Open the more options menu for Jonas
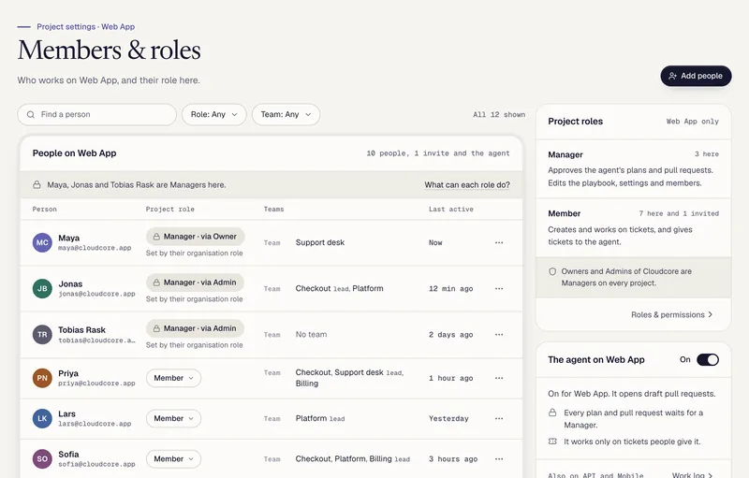 coord(499,289)
